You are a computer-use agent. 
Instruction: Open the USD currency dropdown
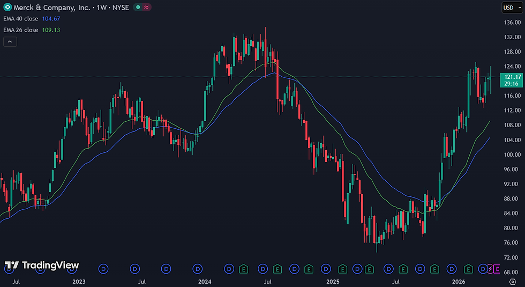tap(512, 8)
